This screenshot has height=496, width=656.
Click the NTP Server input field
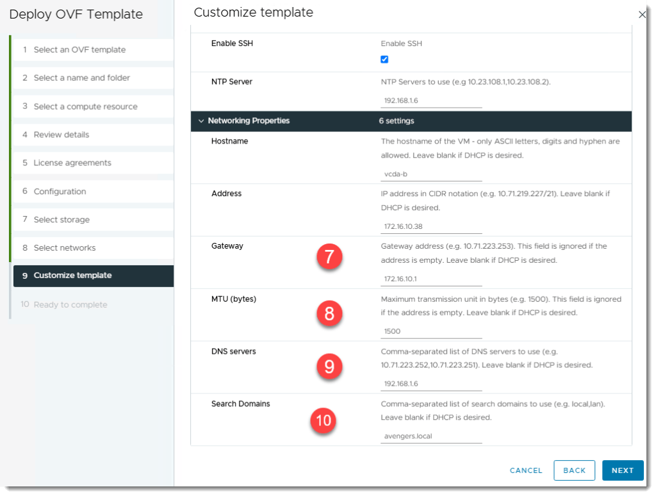(x=430, y=101)
